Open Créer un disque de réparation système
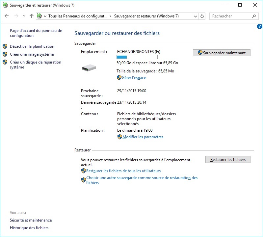This screenshot has height=237, width=263. (x=36, y=65)
